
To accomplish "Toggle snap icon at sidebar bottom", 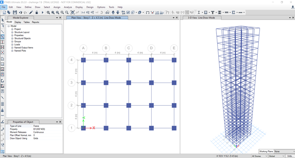I will (3, 152).
